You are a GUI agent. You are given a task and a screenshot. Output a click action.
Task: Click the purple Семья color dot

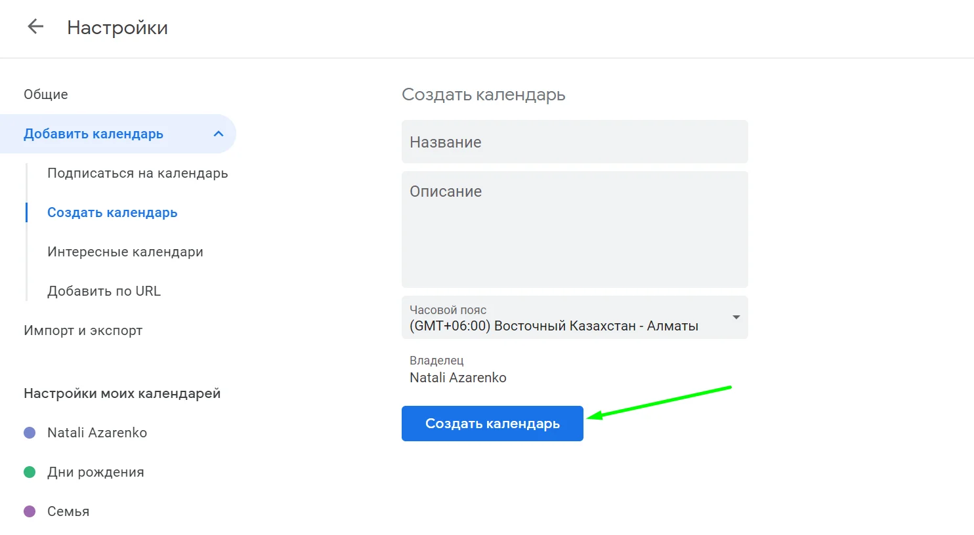(x=30, y=511)
